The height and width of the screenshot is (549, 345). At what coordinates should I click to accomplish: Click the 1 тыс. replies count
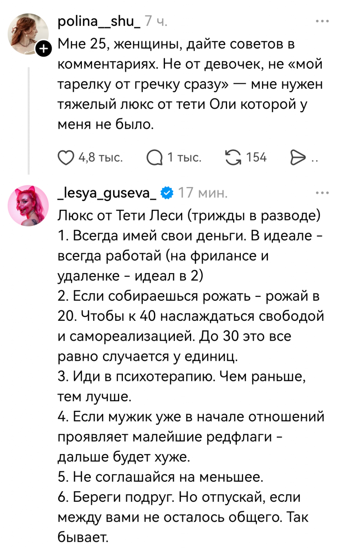pos(184,158)
